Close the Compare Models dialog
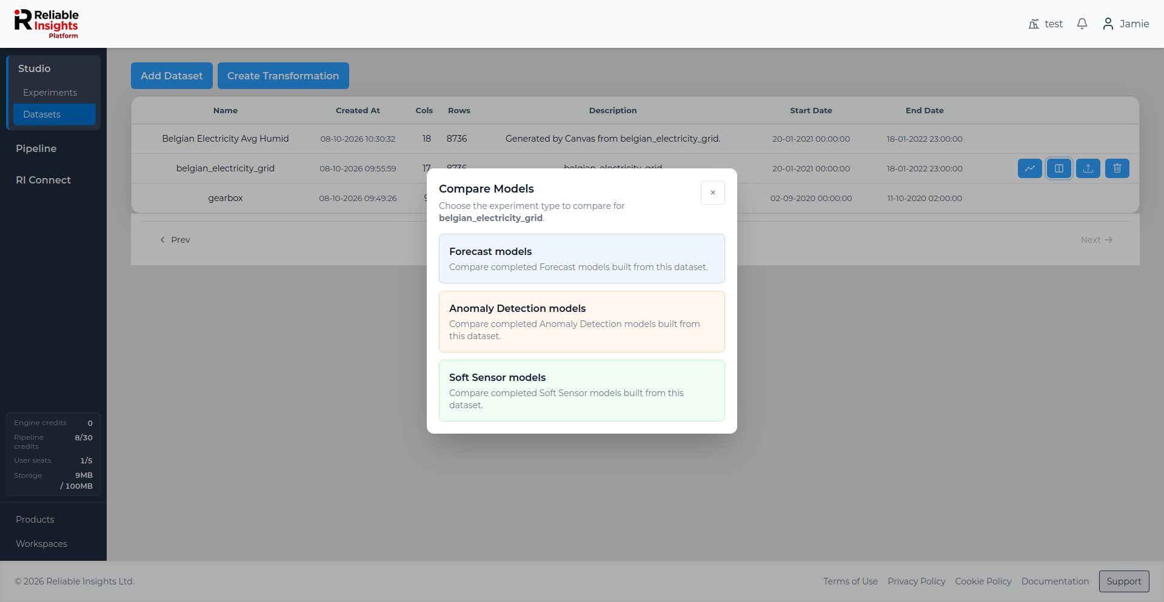Image resolution: width=1164 pixels, height=602 pixels. tap(713, 193)
